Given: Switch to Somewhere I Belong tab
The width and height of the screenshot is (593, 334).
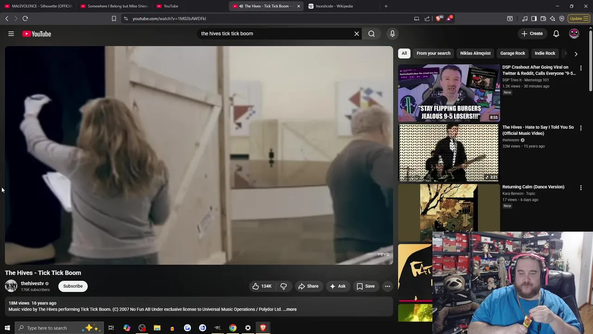Looking at the screenshot, I should click(114, 6).
